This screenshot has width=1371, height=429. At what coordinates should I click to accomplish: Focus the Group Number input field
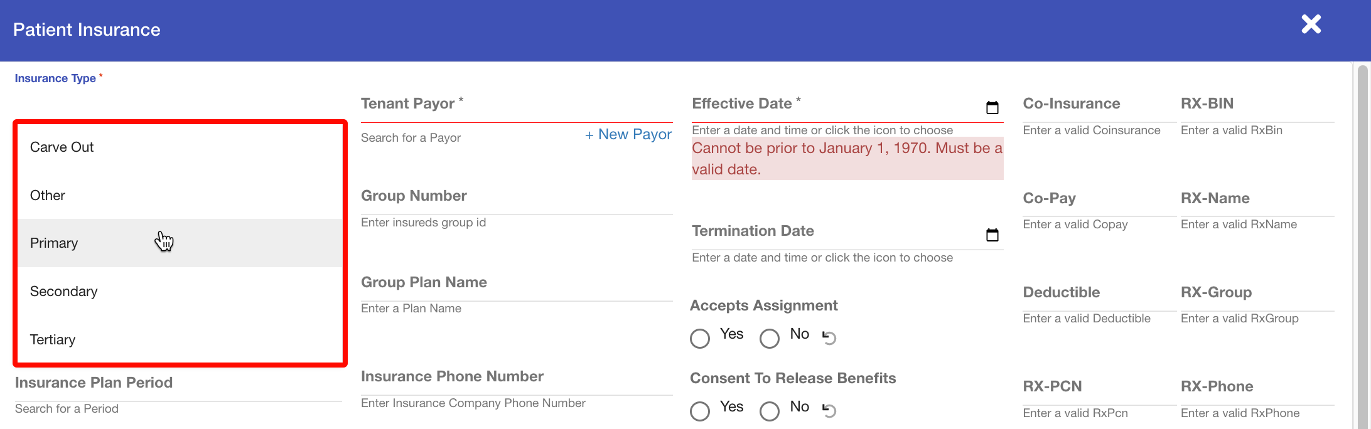click(516, 222)
